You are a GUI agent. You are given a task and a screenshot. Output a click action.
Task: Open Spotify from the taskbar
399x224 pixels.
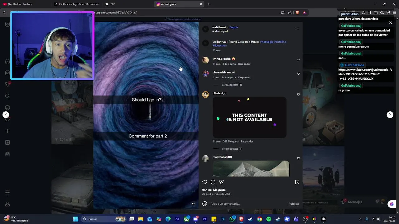point(268,219)
